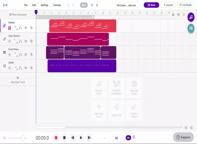Viewport: 197px width, 144px height.
Task: Select the red Ukulele clip region
Action: [83, 26]
